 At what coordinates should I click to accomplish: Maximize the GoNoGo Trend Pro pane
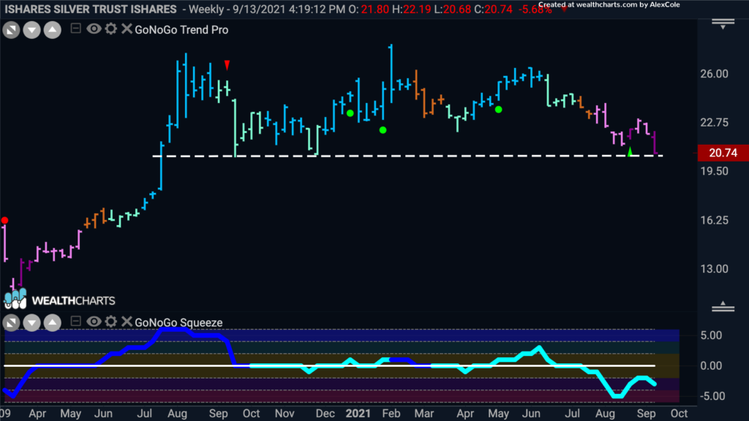[x=11, y=30]
